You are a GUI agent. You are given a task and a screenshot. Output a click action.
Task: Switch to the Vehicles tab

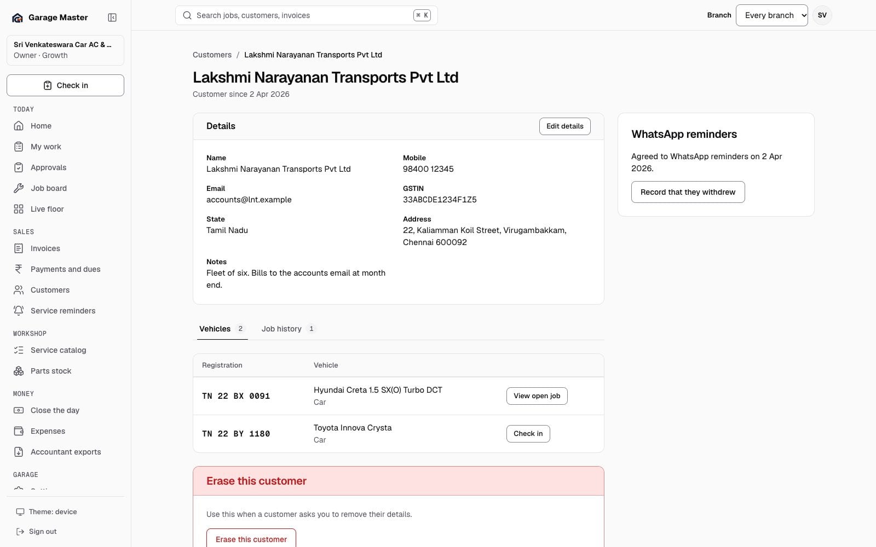222,329
